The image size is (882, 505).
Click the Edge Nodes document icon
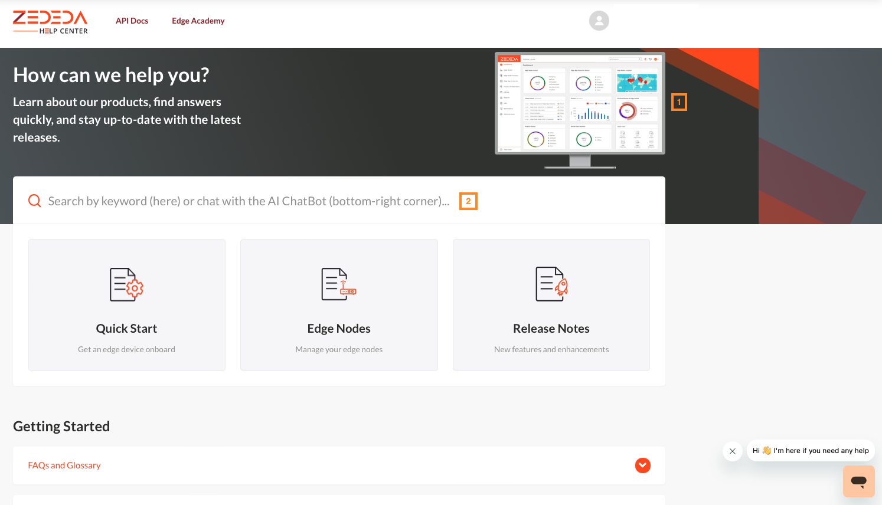339,284
